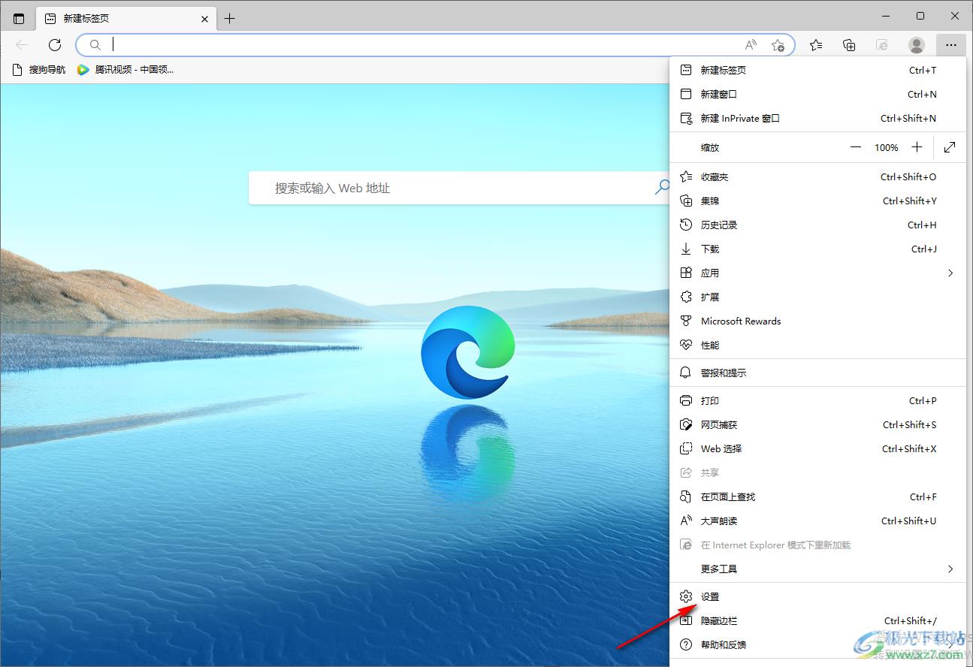This screenshot has height=667, width=973.
Task: Click the 新建标签页 tab title
Action: tap(86, 19)
